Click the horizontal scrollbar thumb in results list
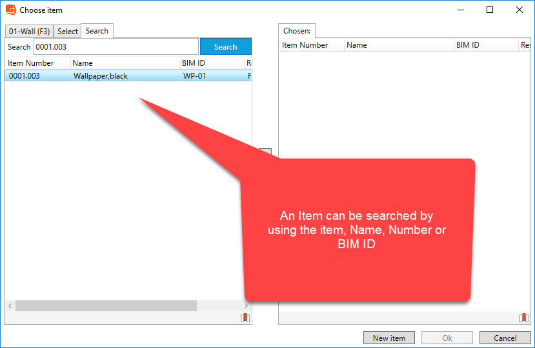The image size is (535, 348). tap(106, 305)
